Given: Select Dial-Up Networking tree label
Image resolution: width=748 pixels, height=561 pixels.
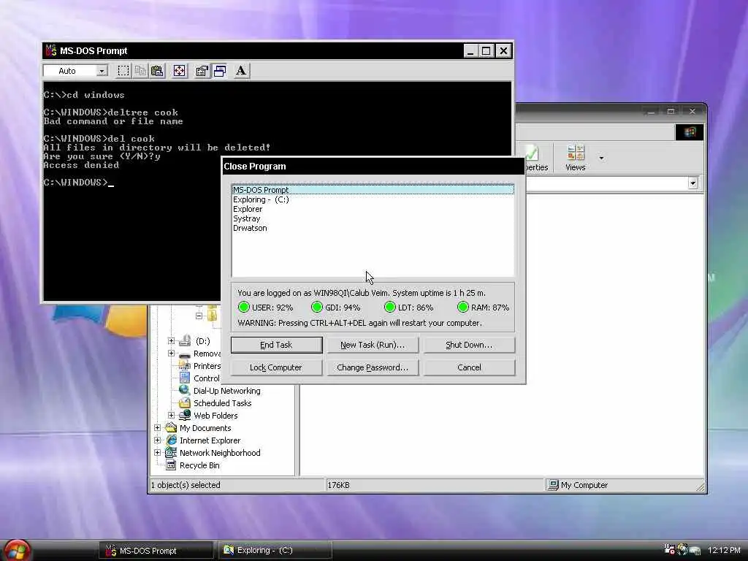Looking at the screenshot, I should point(227,391).
